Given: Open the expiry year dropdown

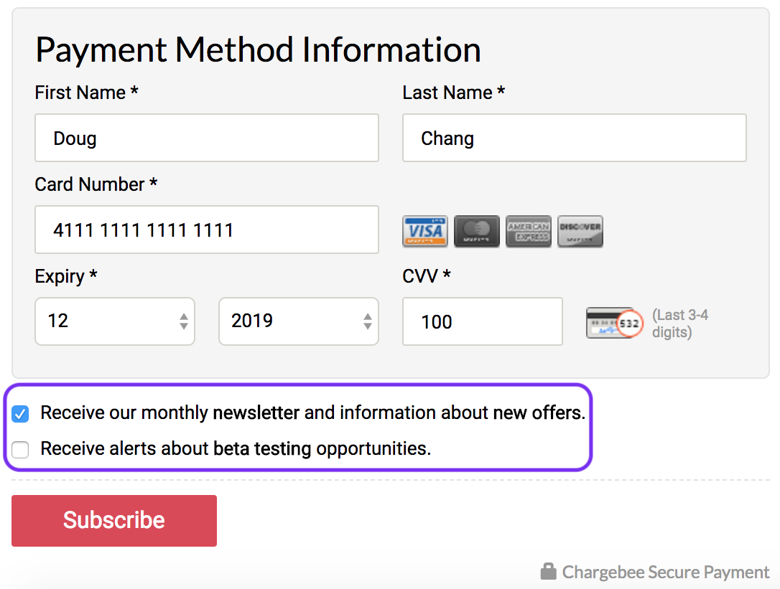Looking at the screenshot, I should point(299,321).
